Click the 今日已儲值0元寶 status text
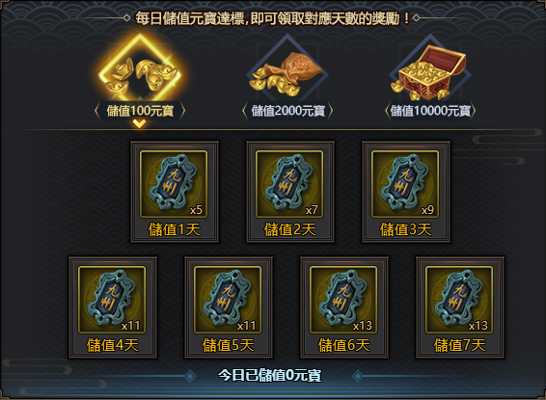The height and width of the screenshot is (400, 546). (x=269, y=375)
